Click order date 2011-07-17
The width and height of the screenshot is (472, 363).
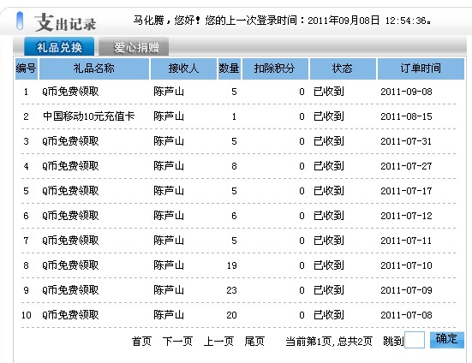click(406, 191)
